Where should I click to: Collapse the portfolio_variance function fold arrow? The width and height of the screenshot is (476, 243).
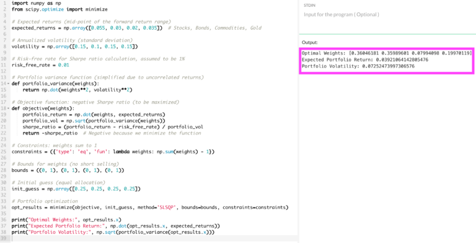coord(9,84)
